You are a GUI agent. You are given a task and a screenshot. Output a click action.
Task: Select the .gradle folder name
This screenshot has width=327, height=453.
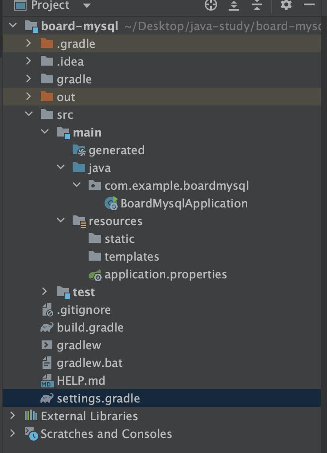pyautogui.click(x=76, y=44)
